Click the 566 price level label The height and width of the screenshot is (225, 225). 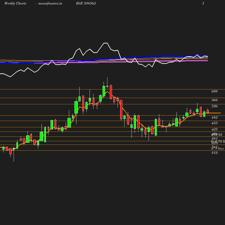tap(214, 100)
